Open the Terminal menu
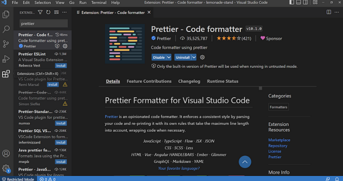Viewport: 343px width, 181px height. (x=99, y=2)
